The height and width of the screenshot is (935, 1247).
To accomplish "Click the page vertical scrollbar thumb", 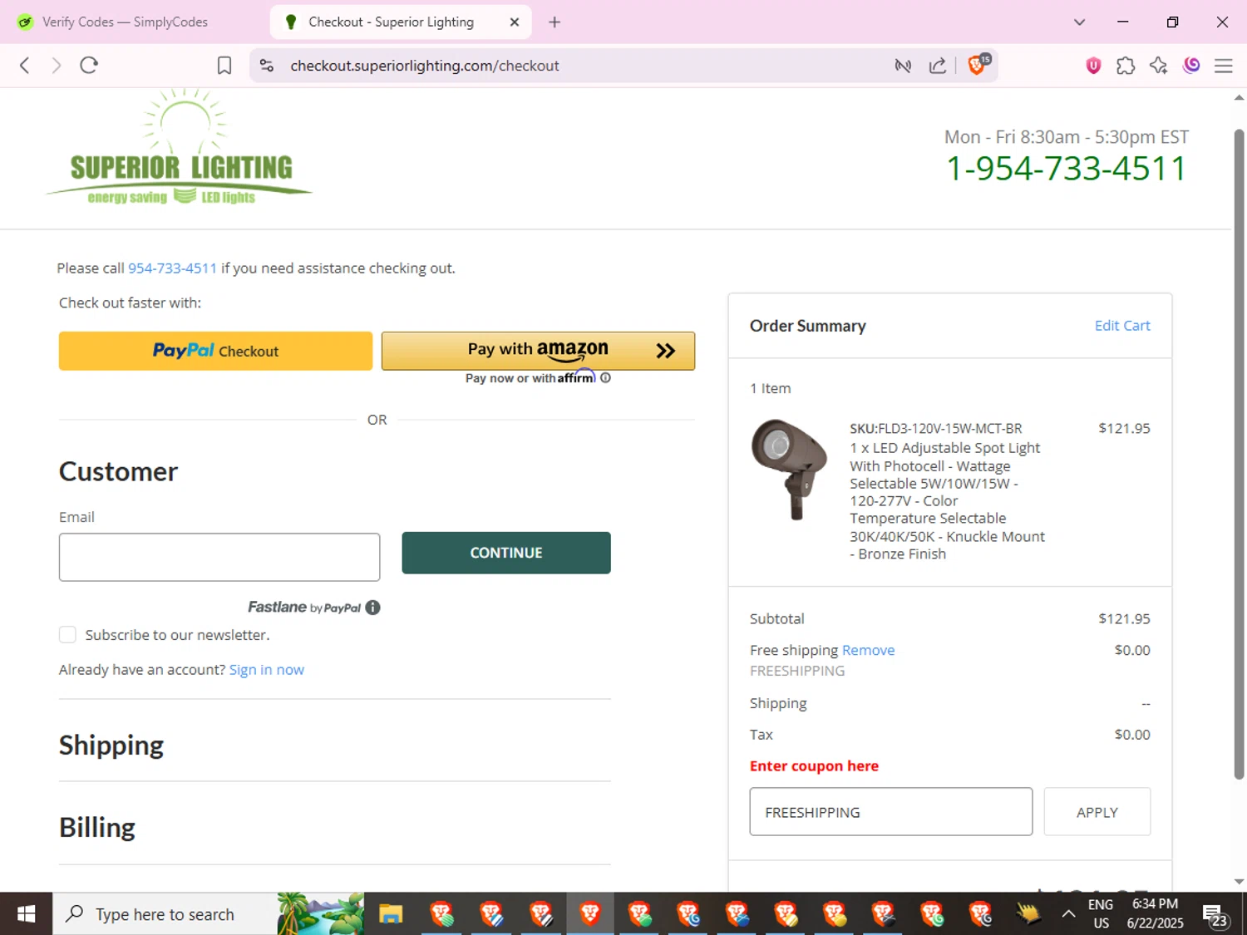I will [x=1239, y=454].
